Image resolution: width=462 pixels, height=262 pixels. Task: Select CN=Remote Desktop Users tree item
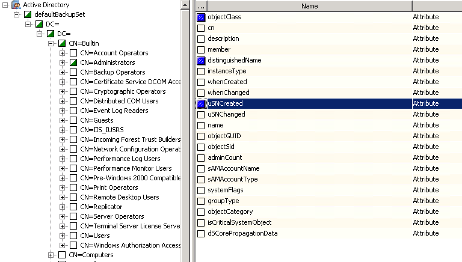point(120,197)
